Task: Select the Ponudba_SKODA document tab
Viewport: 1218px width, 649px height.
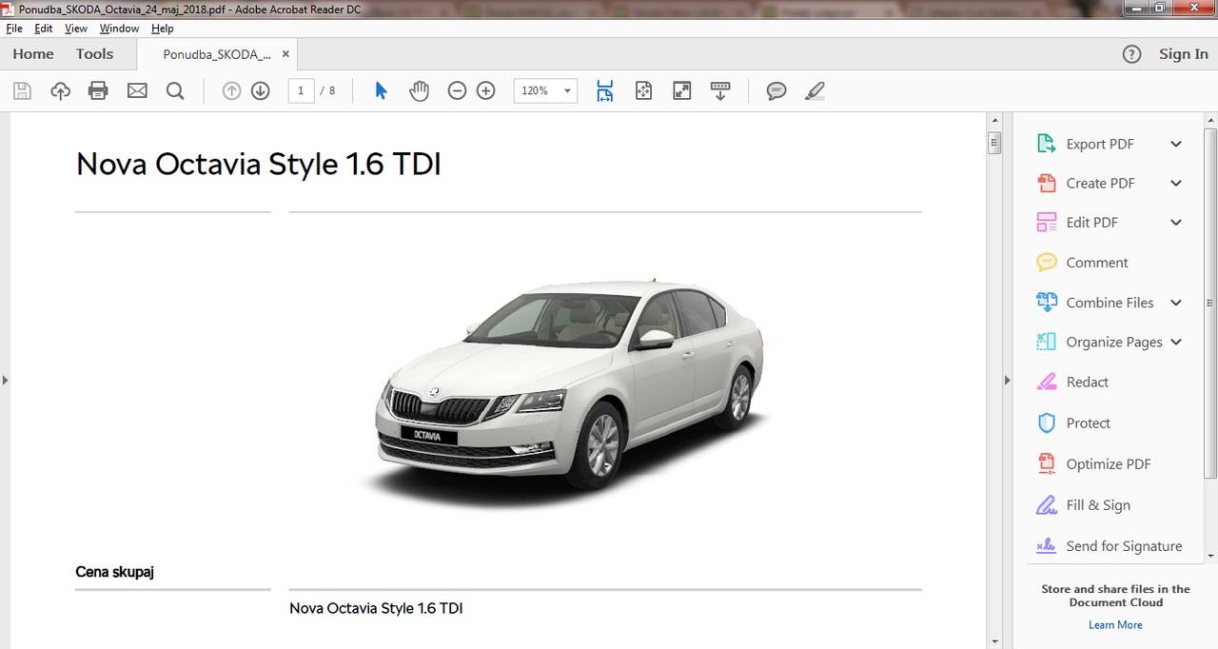Action: pyautogui.click(x=217, y=54)
